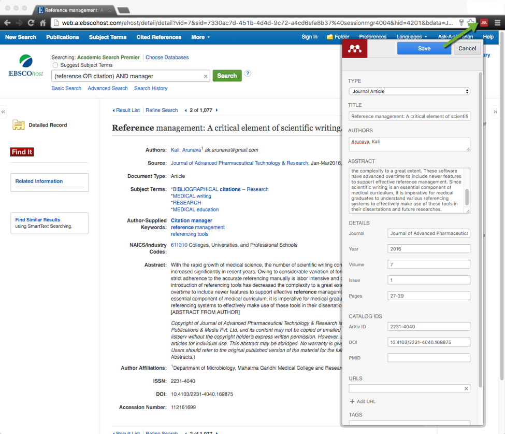This screenshot has height=434, width=505.
Task: Click the Pages field showing 27-29
Action: 428,296
